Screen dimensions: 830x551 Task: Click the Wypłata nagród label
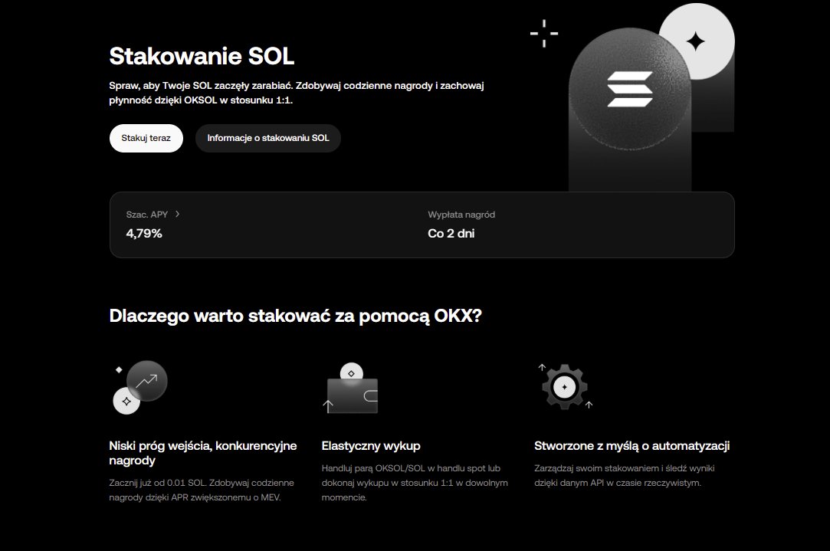point(461,215)
